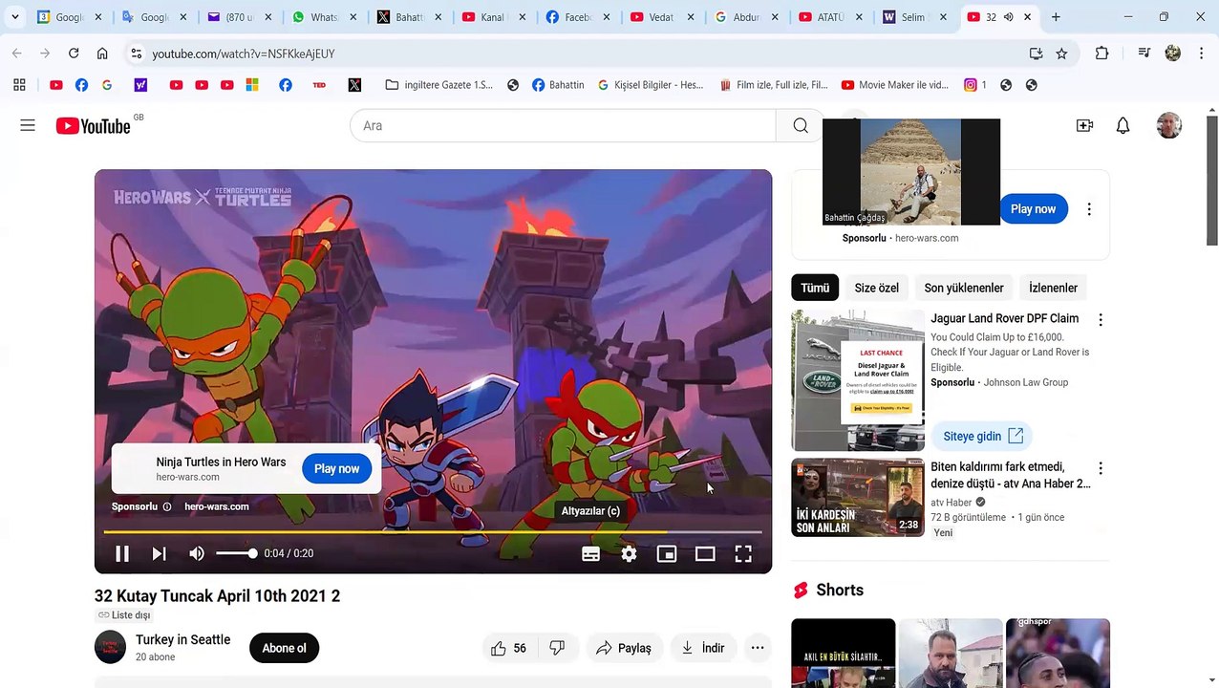This screenshot has height=688, width=1219.
Task: Skip to the next video
Action: (x=159, y=553)
